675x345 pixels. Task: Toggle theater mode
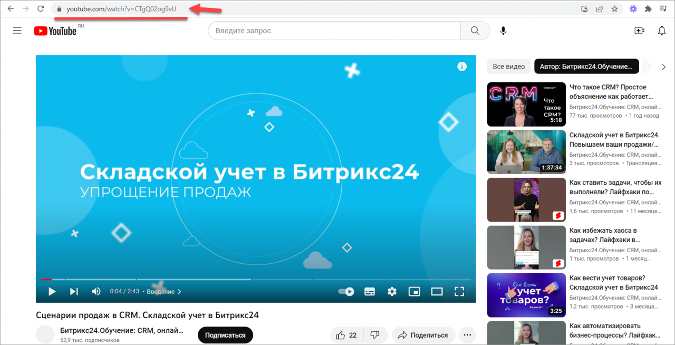pyautogui.click(x=437, y=291)
